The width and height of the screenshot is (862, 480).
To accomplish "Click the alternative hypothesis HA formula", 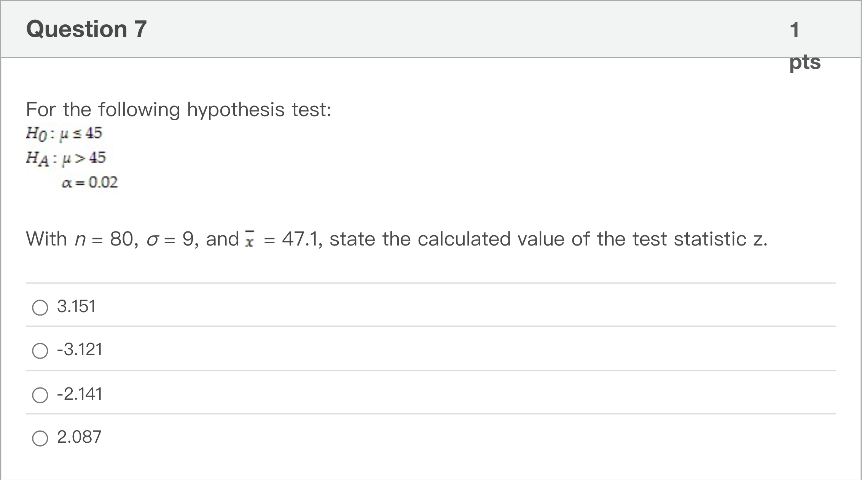I will pos(66,158).
